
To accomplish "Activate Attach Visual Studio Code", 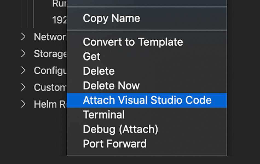I will (x=147, y=100).
